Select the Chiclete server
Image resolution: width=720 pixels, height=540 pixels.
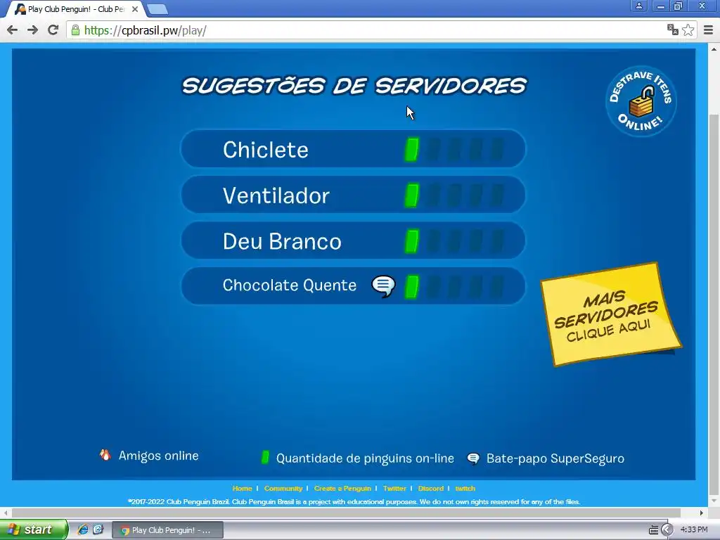[x=353, y=149]
